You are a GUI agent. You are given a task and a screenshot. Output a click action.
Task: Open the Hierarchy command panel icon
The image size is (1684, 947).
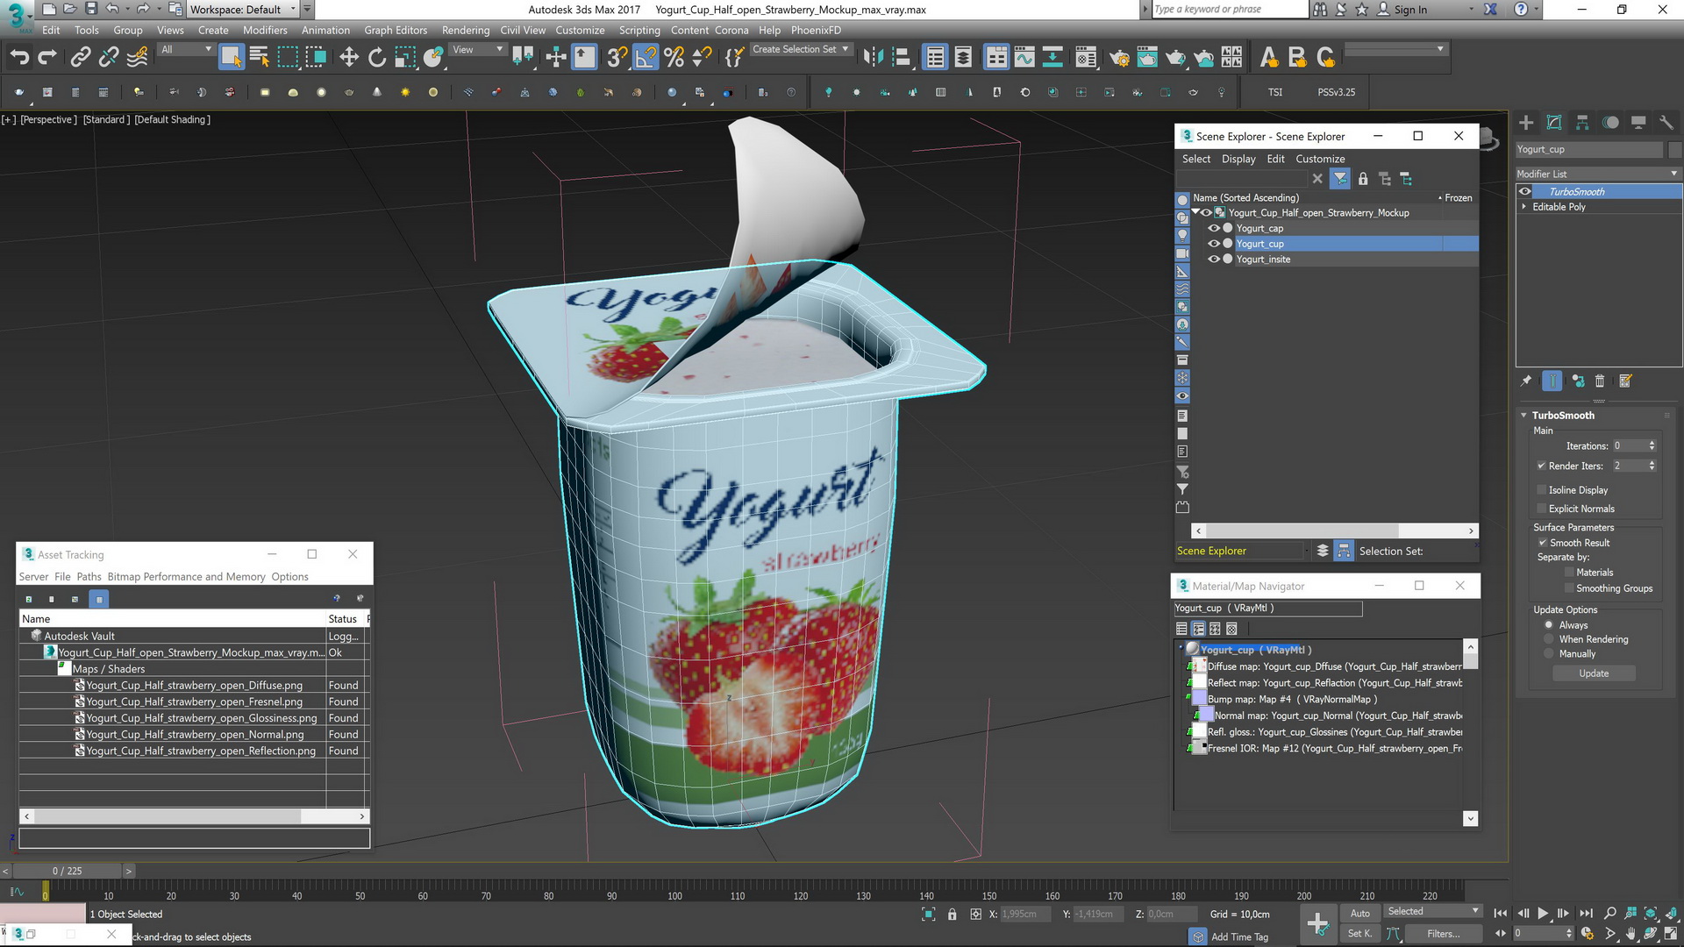click(x=1582, y=123)
